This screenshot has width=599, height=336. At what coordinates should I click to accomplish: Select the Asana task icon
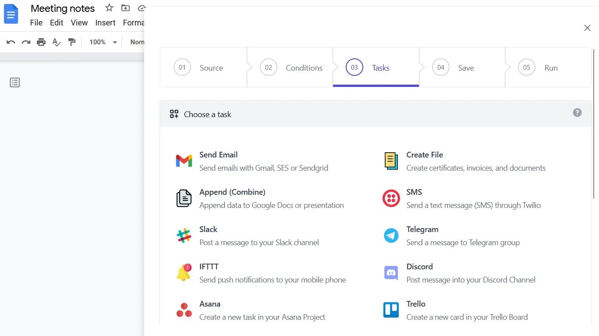tap(184, 310)
